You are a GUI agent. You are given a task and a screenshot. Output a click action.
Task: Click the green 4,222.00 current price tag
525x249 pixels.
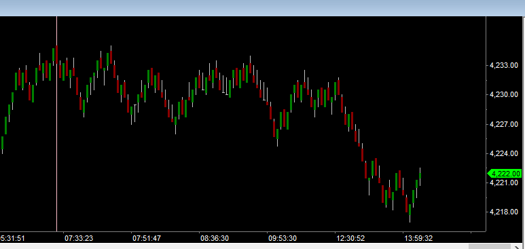tap(505, 174)
